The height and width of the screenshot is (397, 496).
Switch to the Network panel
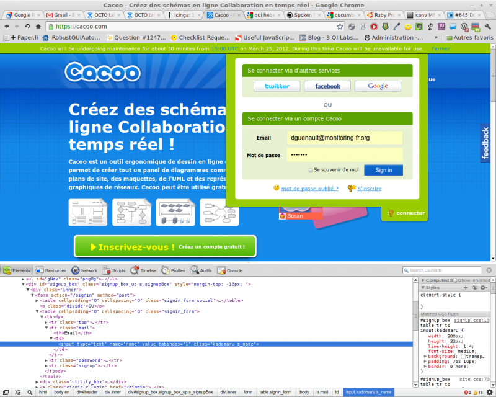coord(84,270)
